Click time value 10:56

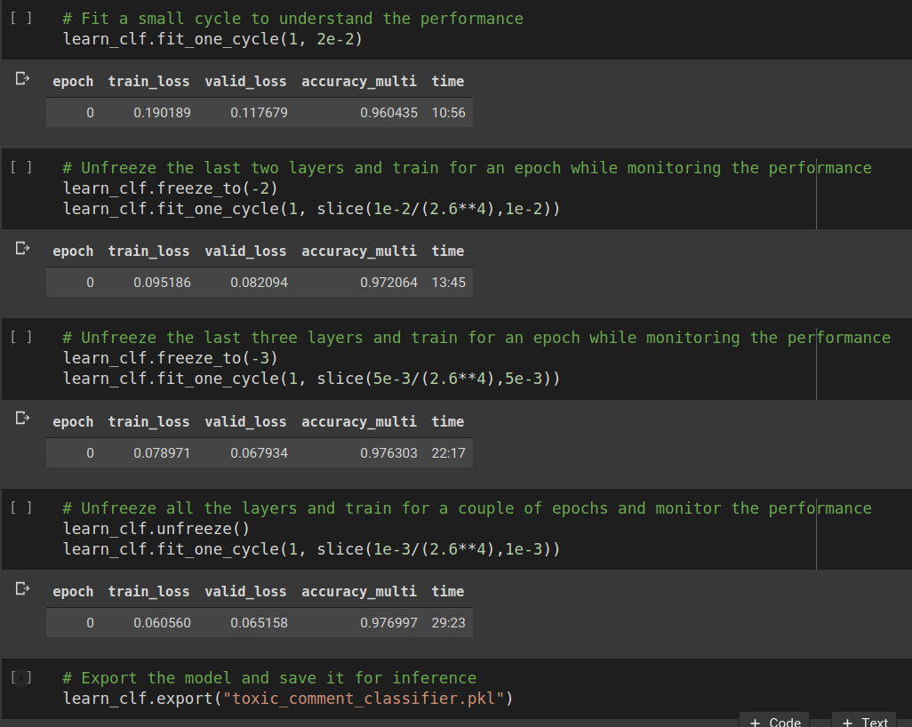[448, 113]
